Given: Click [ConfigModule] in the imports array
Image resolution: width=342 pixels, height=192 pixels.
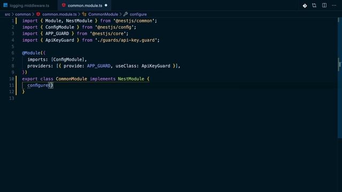Looking at the screenshot, I should point(68,60).
